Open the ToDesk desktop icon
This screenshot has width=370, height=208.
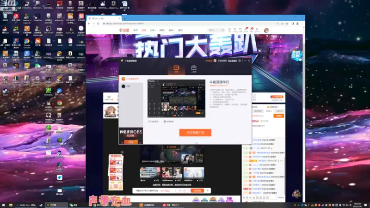click(x=59, y=179)
